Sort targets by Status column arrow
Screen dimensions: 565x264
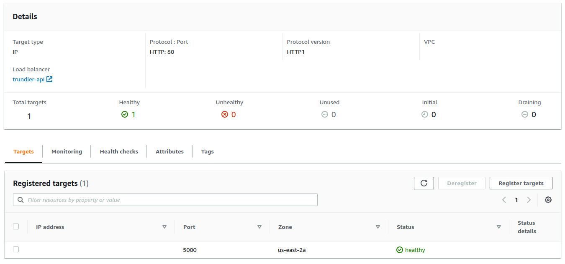coord(499,227)
